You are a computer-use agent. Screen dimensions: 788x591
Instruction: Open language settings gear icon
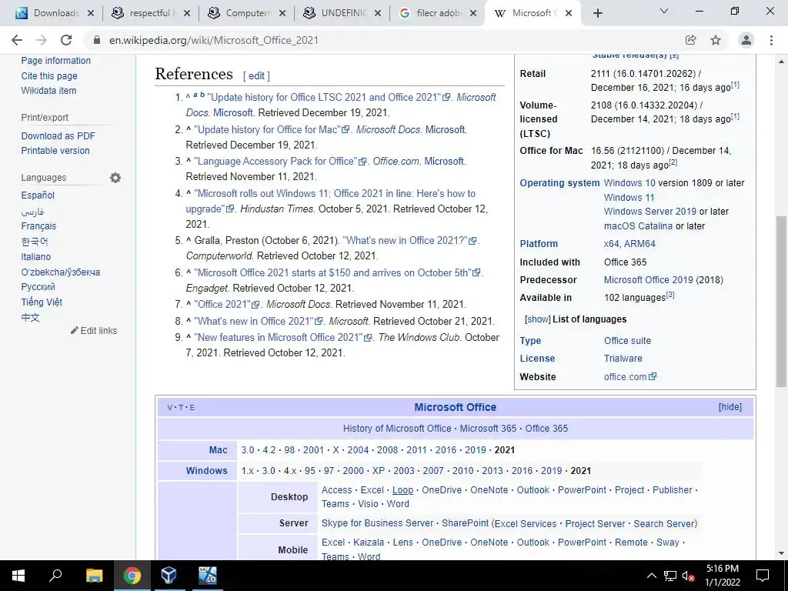tap(115, 178)
